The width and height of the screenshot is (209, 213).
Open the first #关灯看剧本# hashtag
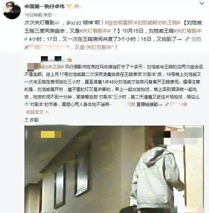click(x=95, y=31)
